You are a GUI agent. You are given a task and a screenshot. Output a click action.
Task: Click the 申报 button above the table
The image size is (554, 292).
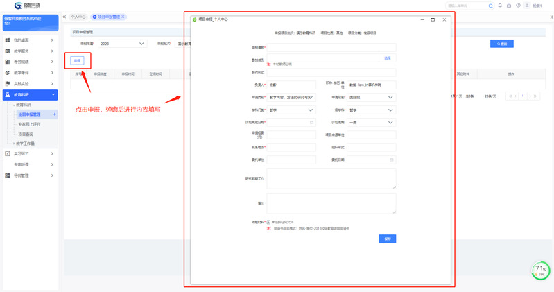pyautogui.click(x=77, y=60)
